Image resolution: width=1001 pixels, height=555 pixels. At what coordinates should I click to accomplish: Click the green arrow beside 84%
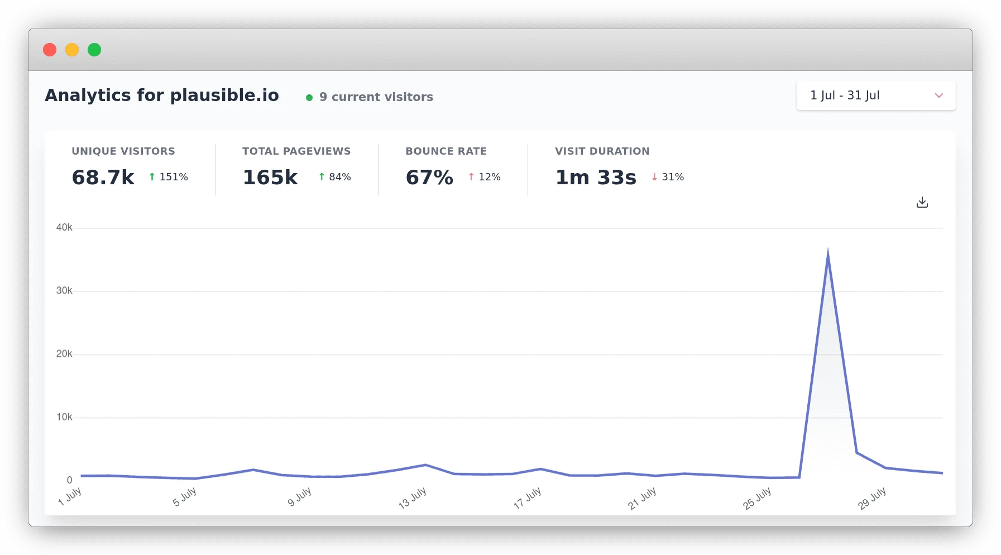click(x=322, y=177)
